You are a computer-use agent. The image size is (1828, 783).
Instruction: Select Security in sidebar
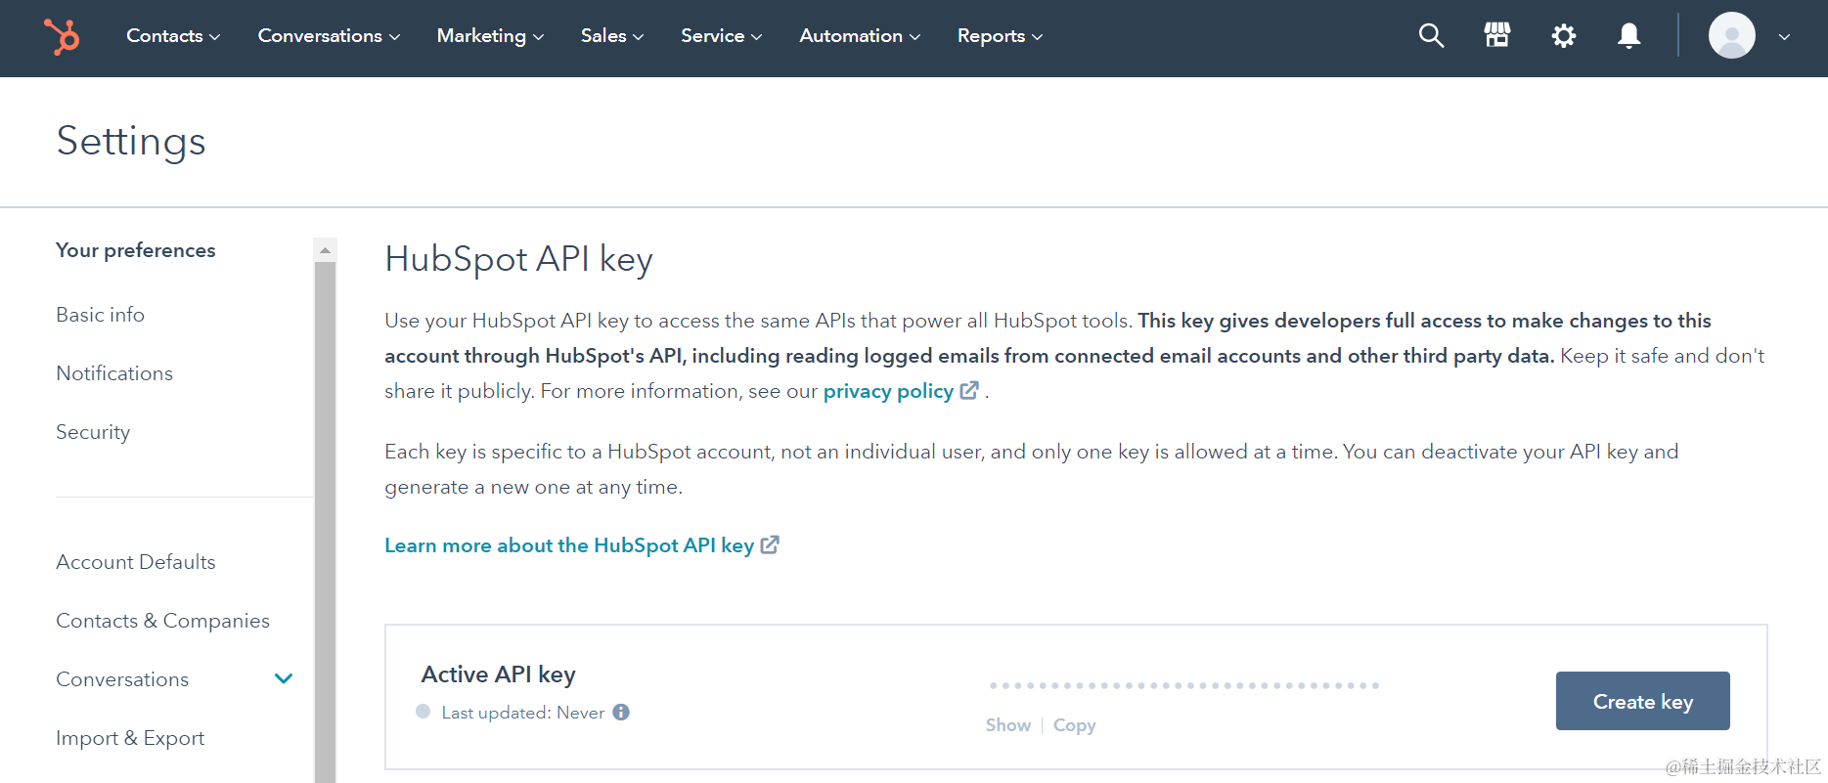tap(93, 432)
